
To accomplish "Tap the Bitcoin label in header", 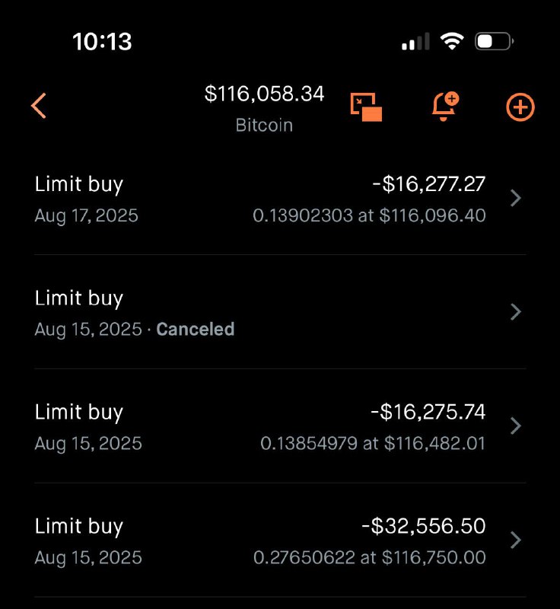I will (x=264, y=125).
